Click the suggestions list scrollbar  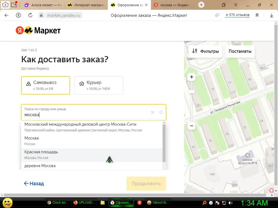click(x=164, y=143)
